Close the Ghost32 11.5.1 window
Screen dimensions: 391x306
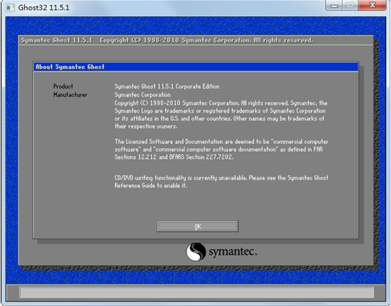coord(372,5)
